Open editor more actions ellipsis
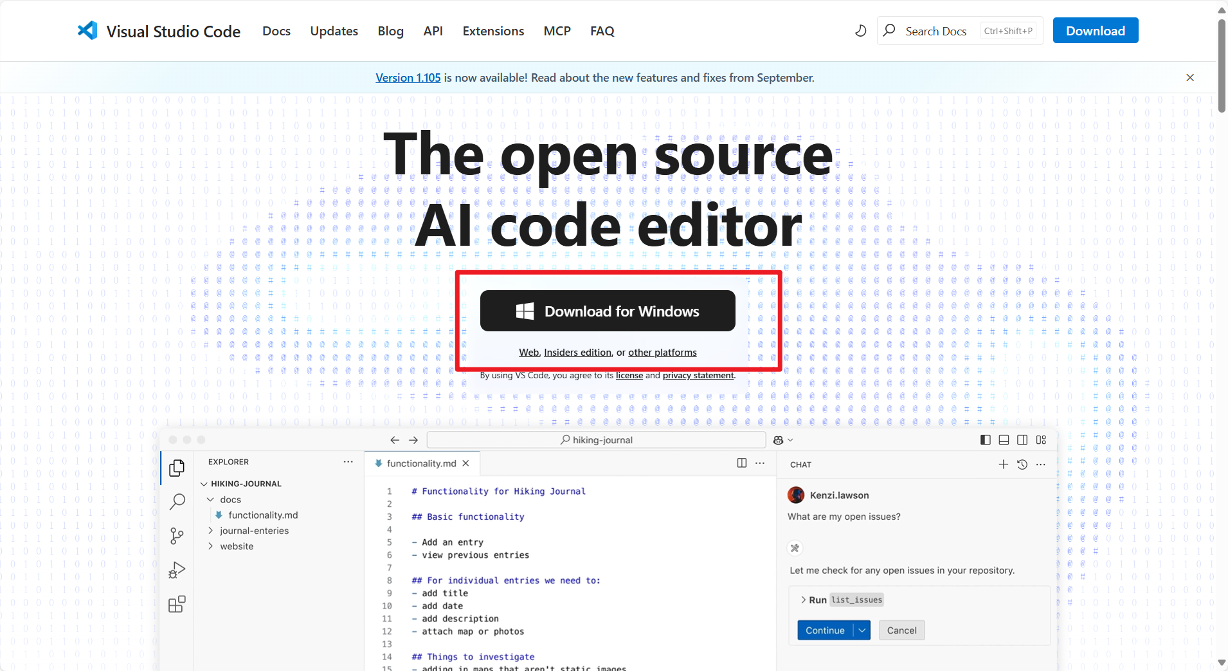The width and height of the screenshot is (1228, 671). coord(760,463)
